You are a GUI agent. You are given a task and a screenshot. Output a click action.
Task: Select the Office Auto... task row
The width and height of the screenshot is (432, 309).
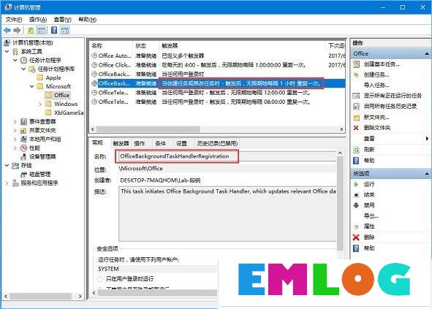pyautogui.click(x=218, y=56)
